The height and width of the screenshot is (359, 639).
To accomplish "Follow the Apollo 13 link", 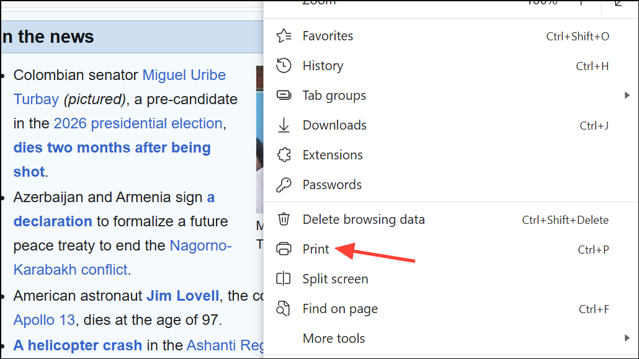I will point(44,321).
